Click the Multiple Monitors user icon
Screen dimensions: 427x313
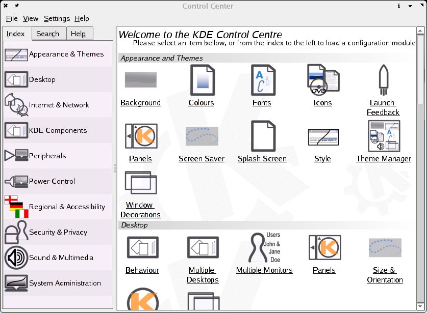(x=264, y=247)
